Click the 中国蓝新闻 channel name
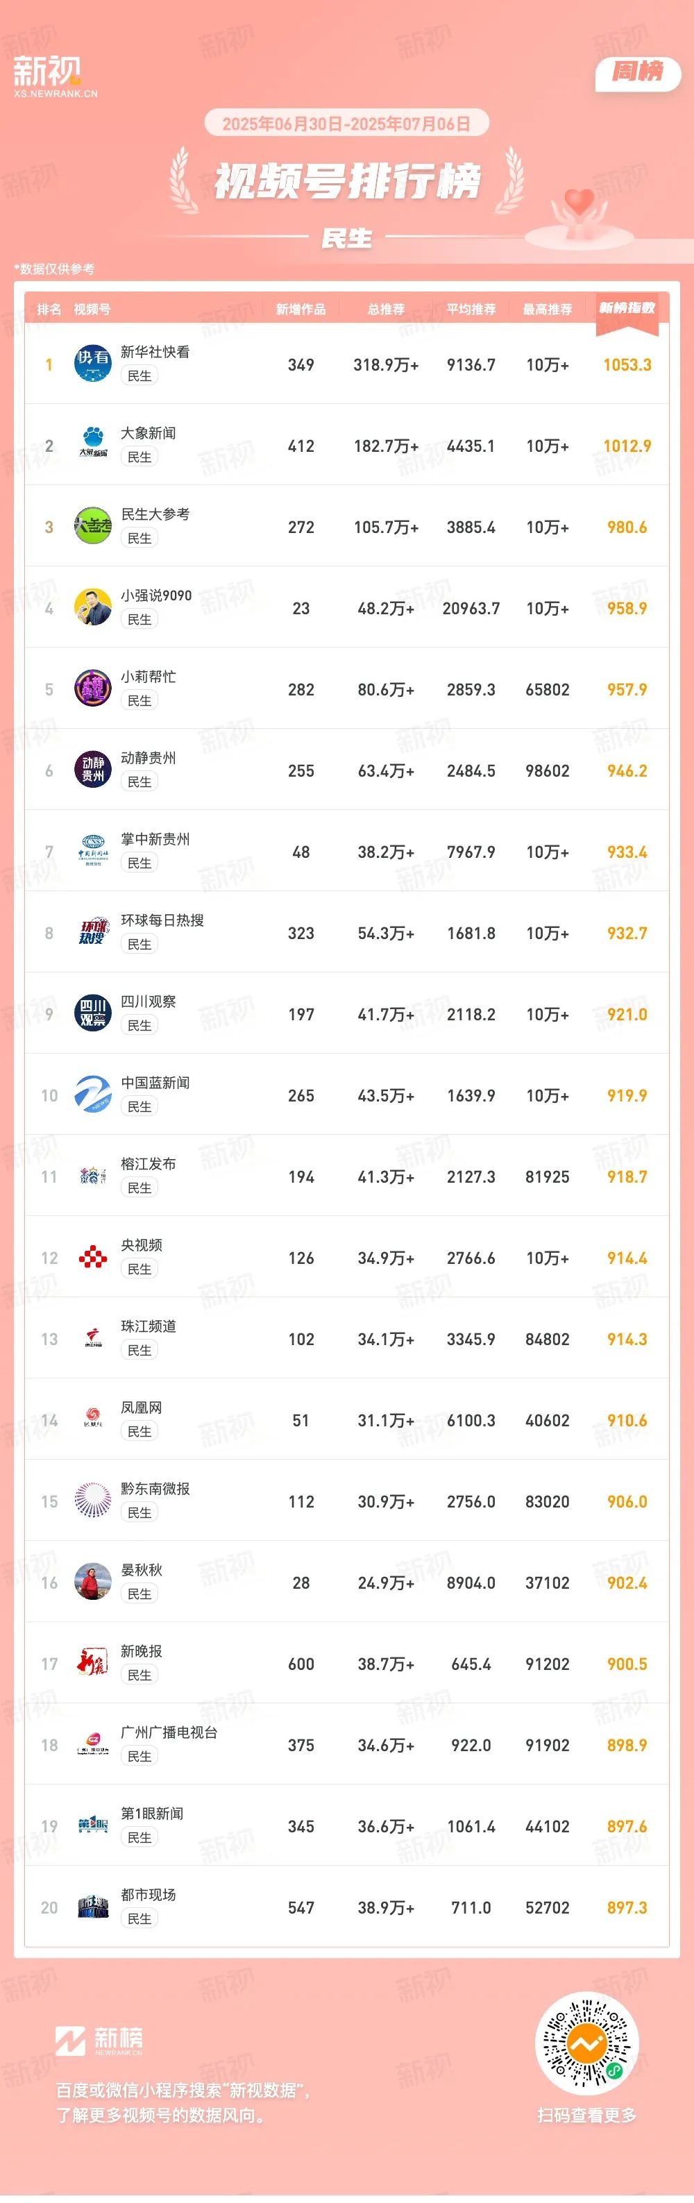The width and height of the screenshot is (694, 2203). click(155, 1083)
